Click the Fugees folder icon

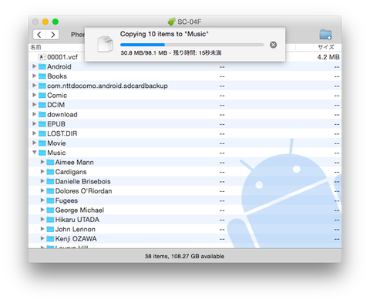click(50, 200)
